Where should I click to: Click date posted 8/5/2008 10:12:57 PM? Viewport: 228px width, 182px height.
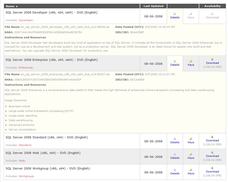coord(160,74)
